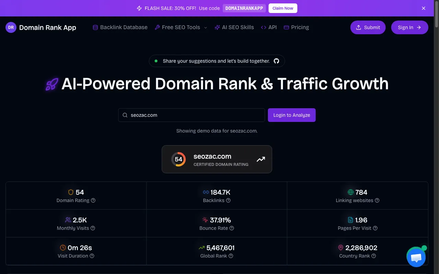Open GitHub icon in suggestions pill
The height and width of the screenshot is (274, 439).
[x=276, y=61]
